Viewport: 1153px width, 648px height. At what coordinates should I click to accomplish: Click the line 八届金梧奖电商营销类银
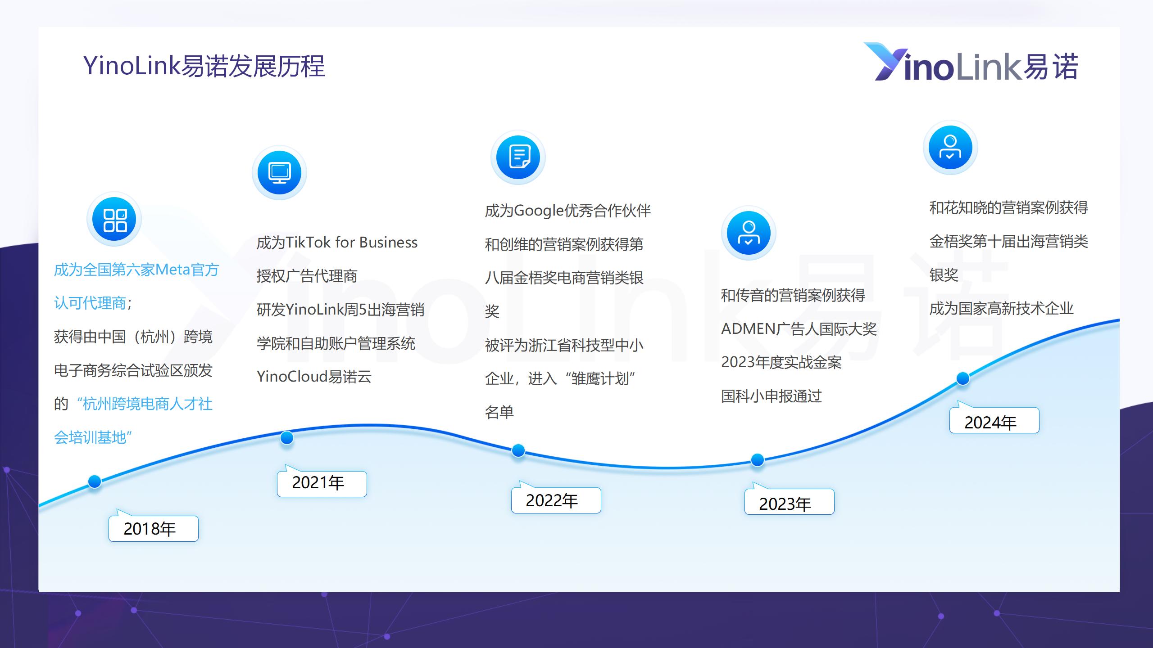coord(564,278)
